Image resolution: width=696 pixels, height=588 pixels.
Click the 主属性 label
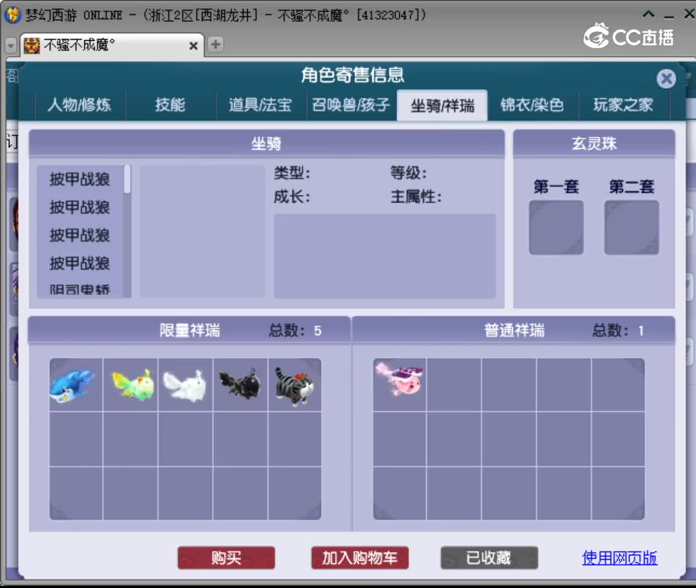[417, 197]
